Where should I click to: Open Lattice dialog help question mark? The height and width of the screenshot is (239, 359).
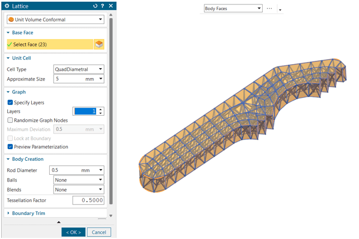pos(102,6)
